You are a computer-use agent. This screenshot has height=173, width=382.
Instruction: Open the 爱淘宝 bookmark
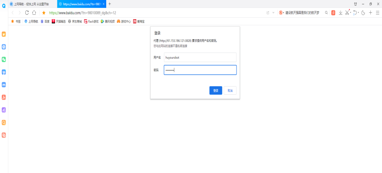139,22
